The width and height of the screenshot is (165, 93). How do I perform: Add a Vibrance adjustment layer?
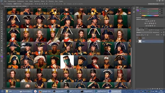click(154, 21)
